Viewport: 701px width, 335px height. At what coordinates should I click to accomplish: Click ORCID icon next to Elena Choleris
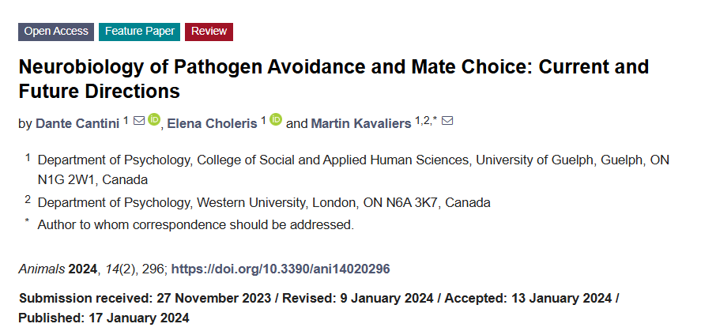tap(275, 120)
